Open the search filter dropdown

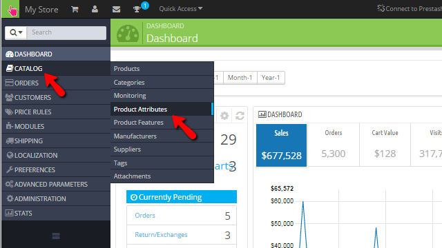16,32
